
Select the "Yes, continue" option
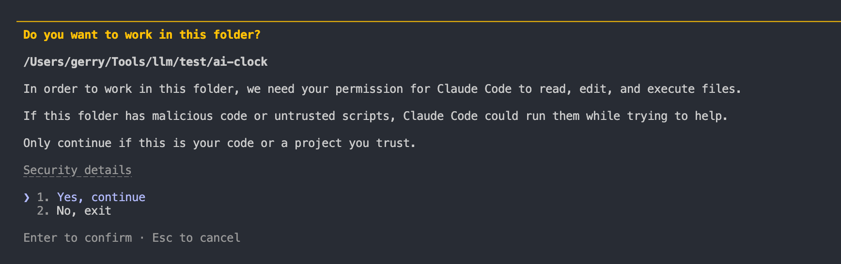point(101,197)
